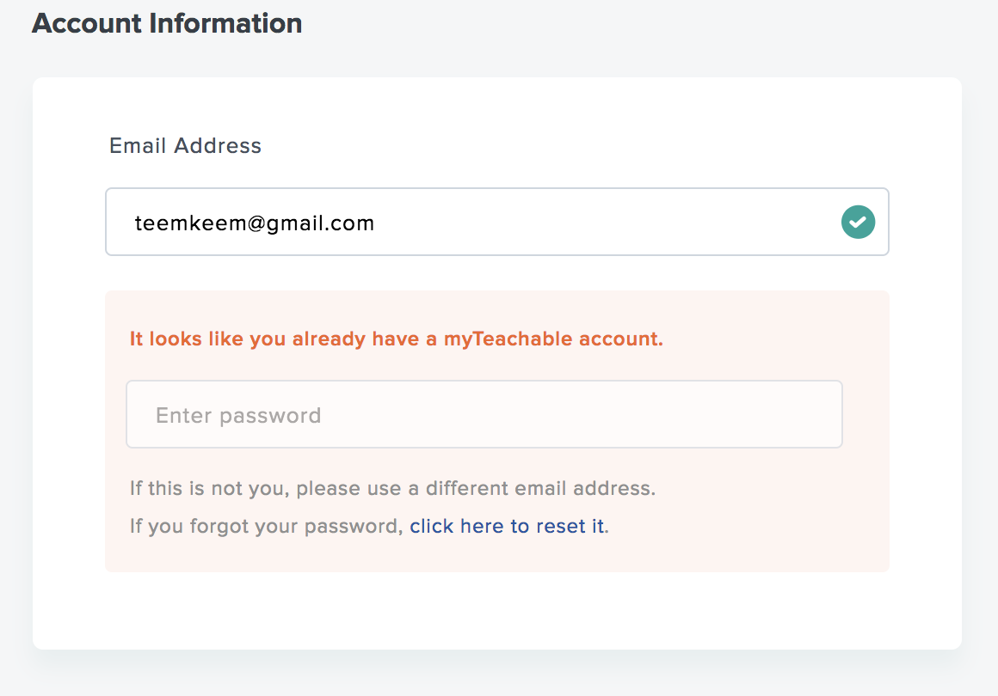
Task: Click the Account Information heading
Action: (167, 23)
